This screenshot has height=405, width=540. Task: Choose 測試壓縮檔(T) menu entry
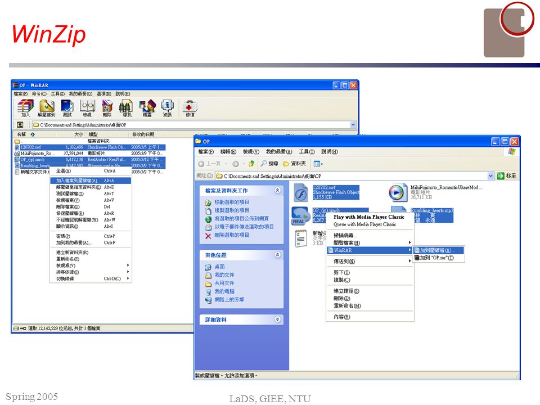point(91,193)
